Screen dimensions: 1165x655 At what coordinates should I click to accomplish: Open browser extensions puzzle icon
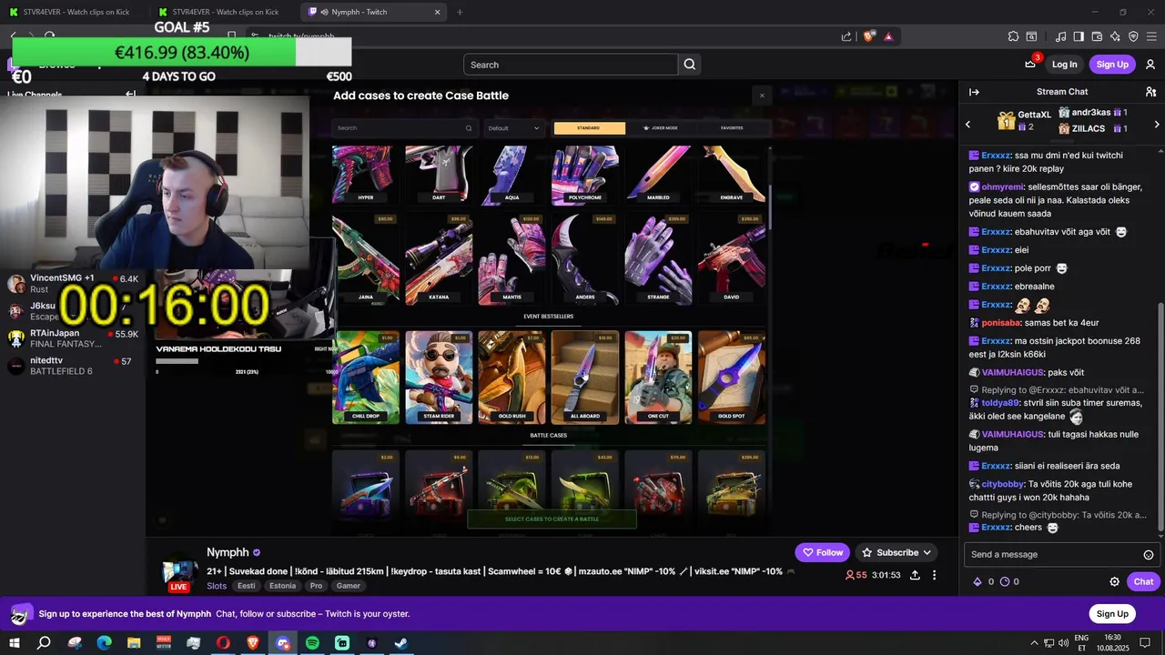point(1013,36)
